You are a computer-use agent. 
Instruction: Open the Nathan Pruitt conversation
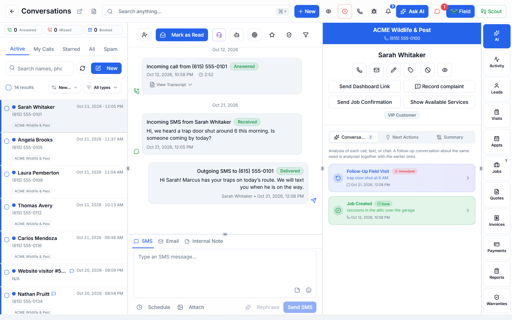coord(64,300)
